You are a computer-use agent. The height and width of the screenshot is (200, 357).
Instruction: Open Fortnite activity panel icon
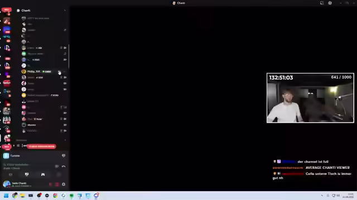[64, 156]
